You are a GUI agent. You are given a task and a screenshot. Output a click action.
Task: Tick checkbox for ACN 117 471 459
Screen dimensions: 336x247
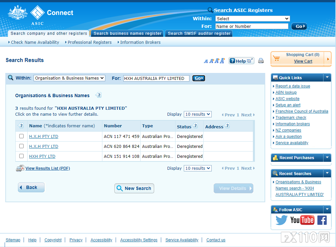(22, 136)
